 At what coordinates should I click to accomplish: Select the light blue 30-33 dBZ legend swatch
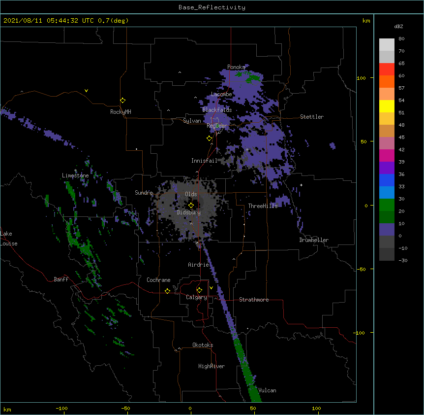(387, 193)
